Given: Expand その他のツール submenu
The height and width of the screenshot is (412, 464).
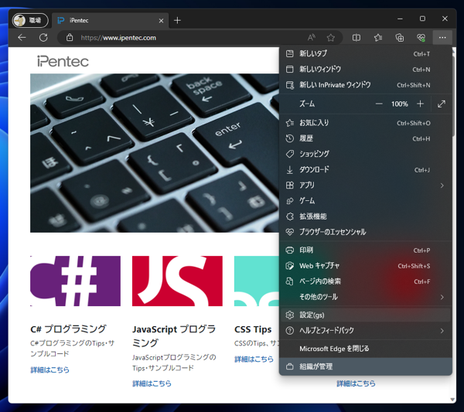Looking at the screenshot, I should (x=366, y=297).
